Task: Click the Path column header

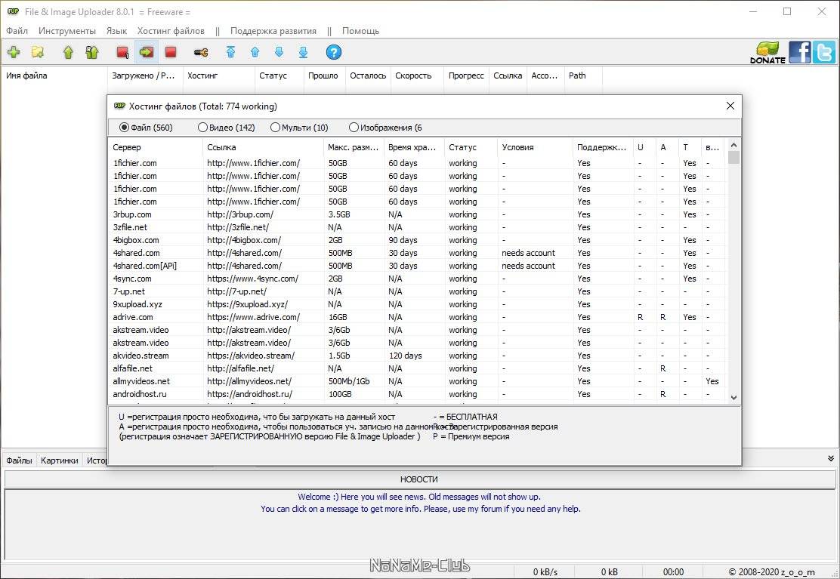Action: [x=583, y=75]
